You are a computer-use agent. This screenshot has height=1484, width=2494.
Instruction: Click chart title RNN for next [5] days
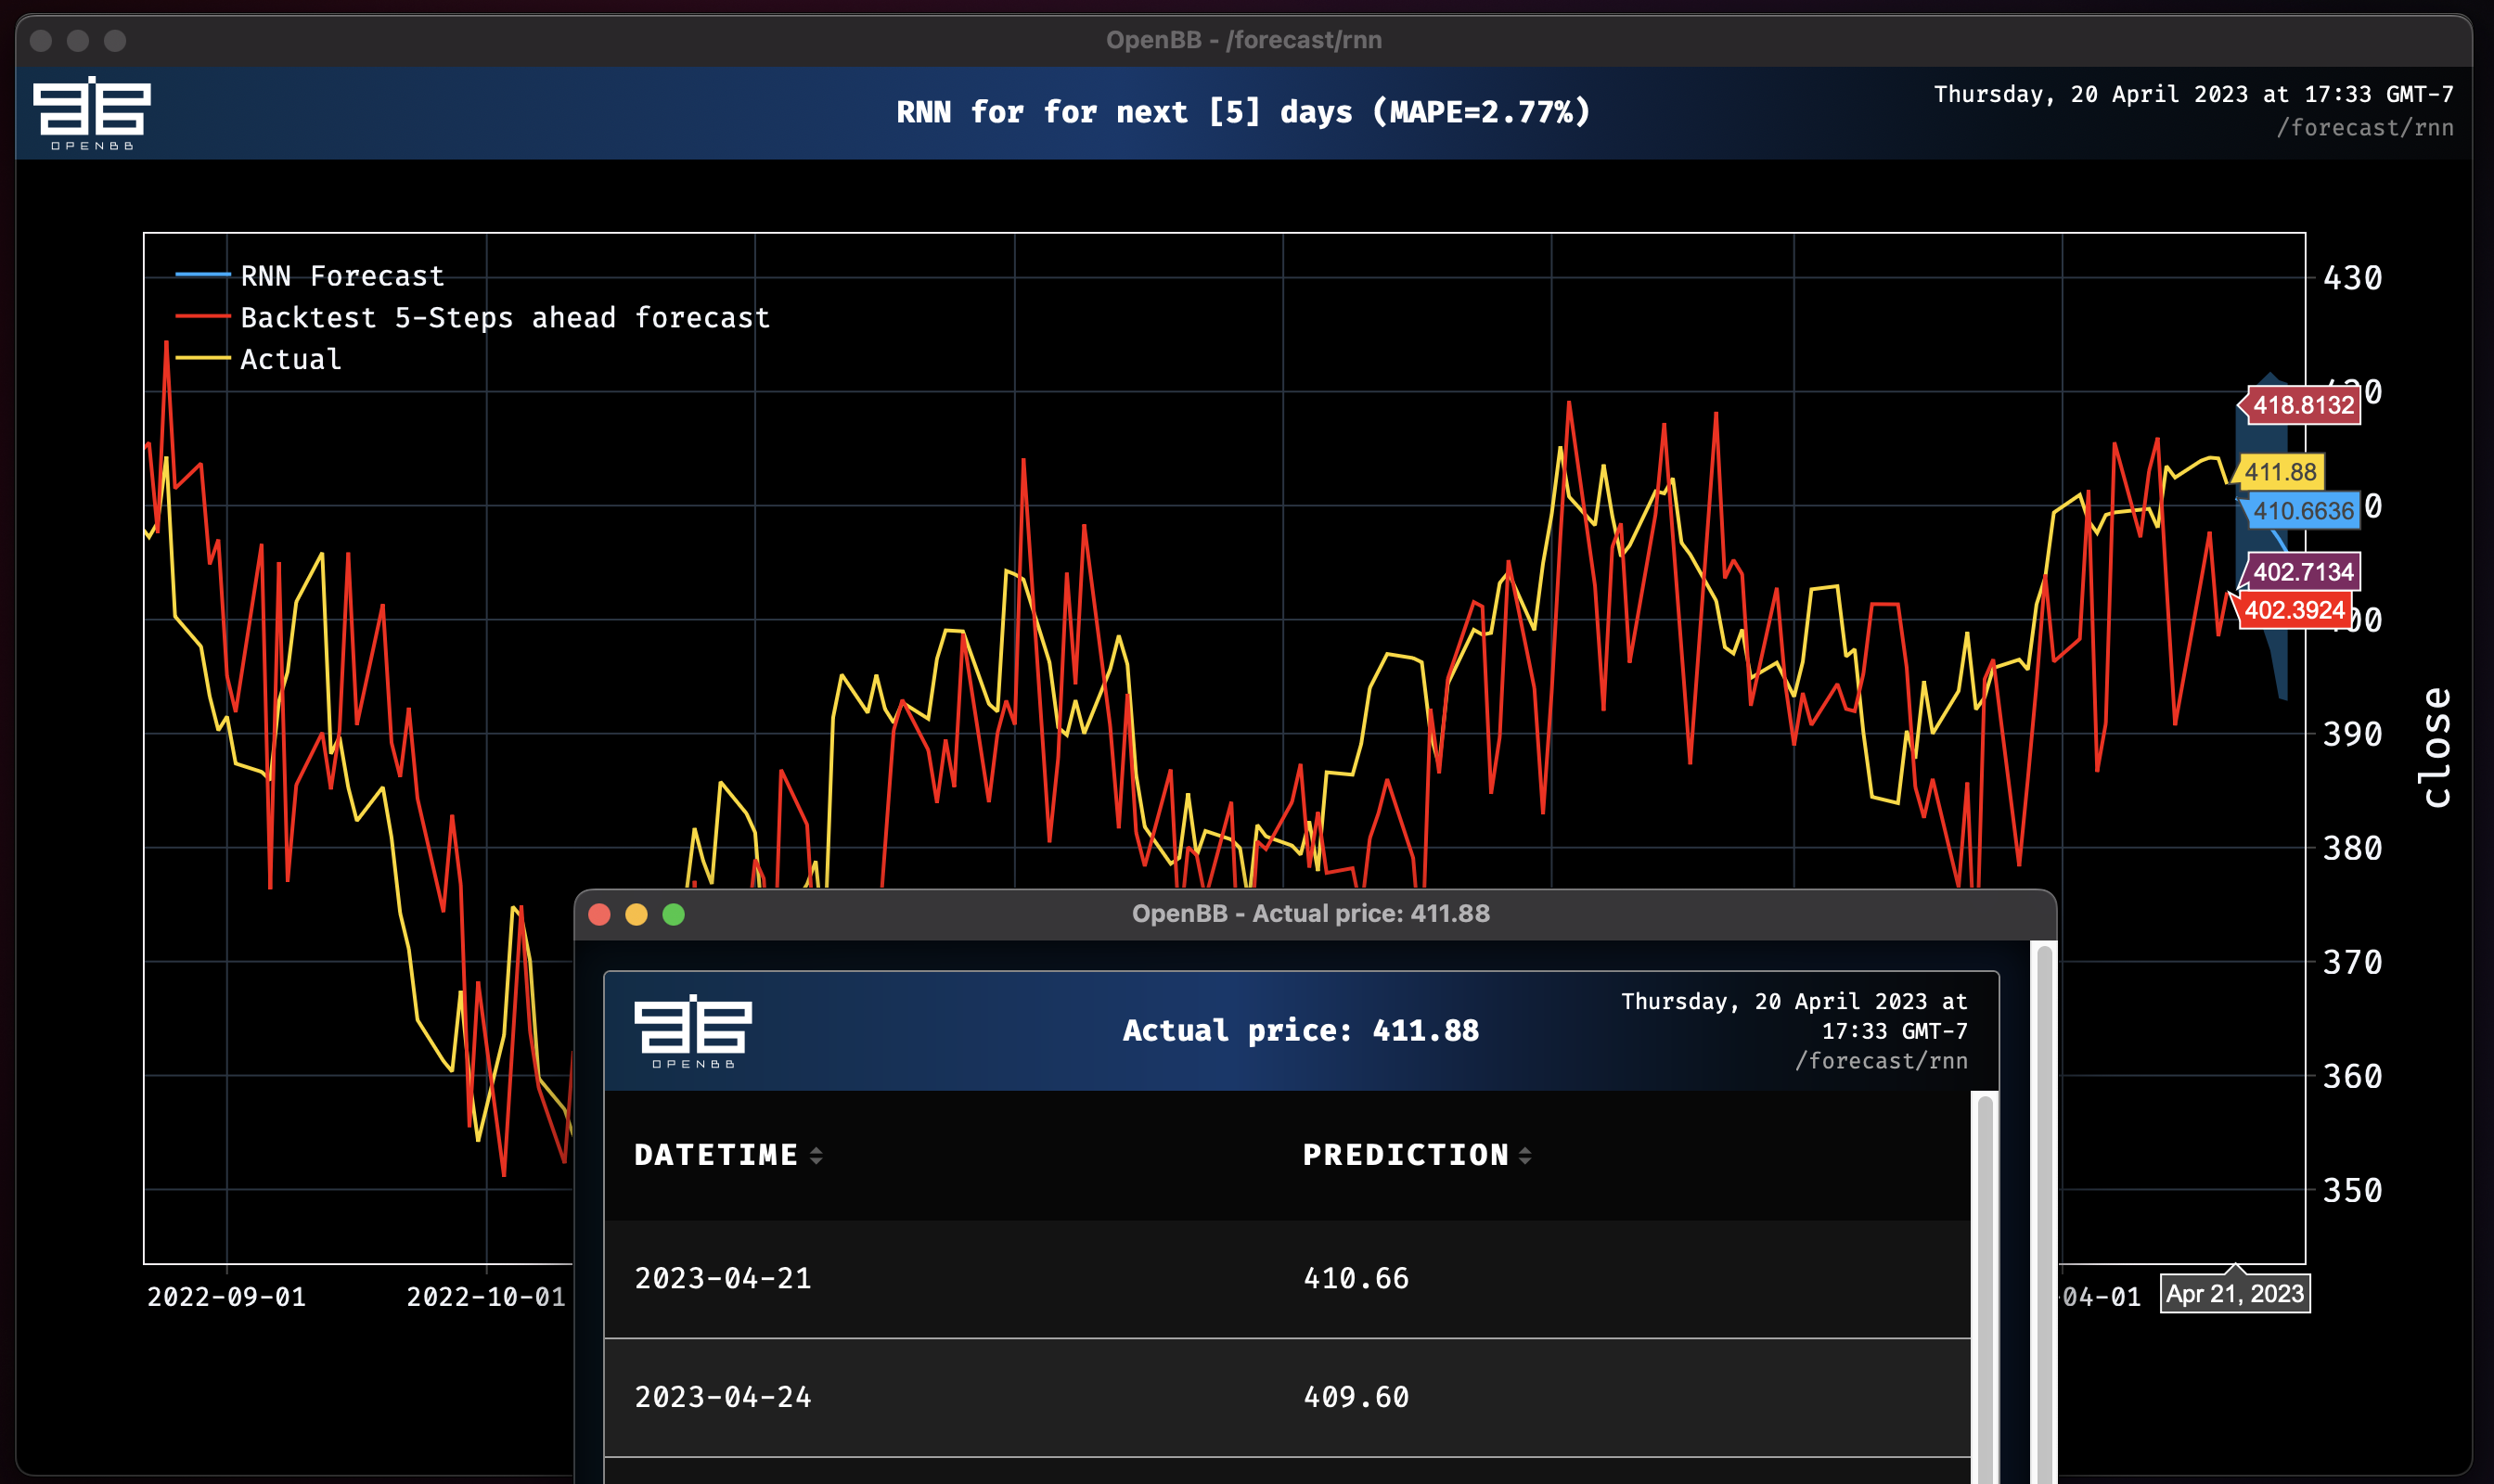[1242, 112]
